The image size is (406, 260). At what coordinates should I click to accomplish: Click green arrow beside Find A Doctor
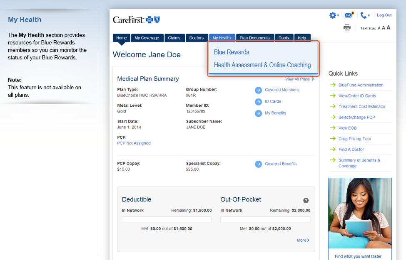click(333, 149)
